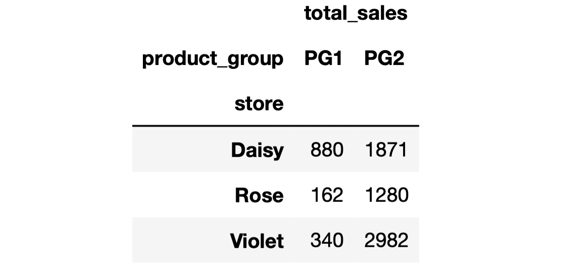Click the horizontal divider line under the header
Image resolution: width=586 pixels, height=265 pixels.
tap(275, 126)
